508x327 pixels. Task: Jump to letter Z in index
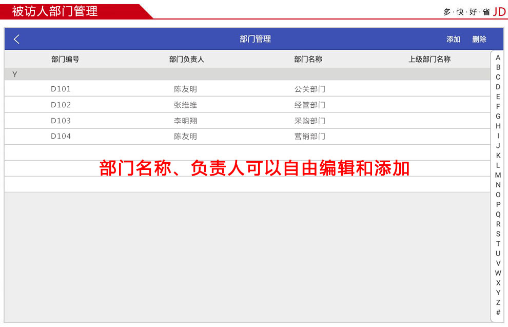pyautogui.click(x=498, y=302)
